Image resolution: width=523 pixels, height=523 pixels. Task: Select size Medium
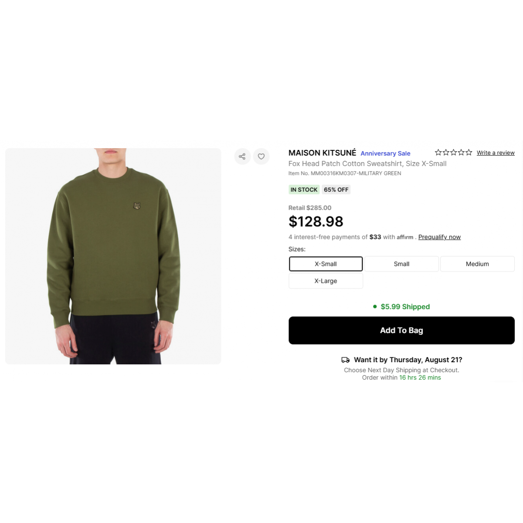(x=477, y=264)
